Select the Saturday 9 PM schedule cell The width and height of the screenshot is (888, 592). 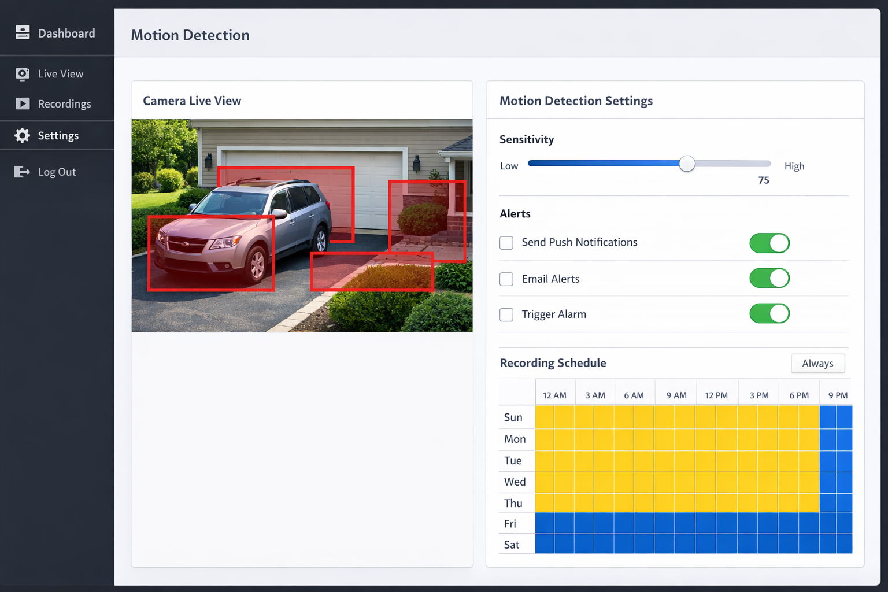pyautogui.click(x=828, y=544)
